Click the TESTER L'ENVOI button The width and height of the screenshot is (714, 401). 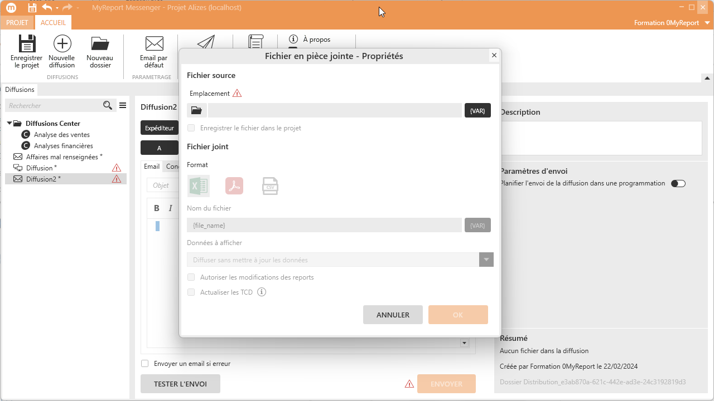(180, 384)
